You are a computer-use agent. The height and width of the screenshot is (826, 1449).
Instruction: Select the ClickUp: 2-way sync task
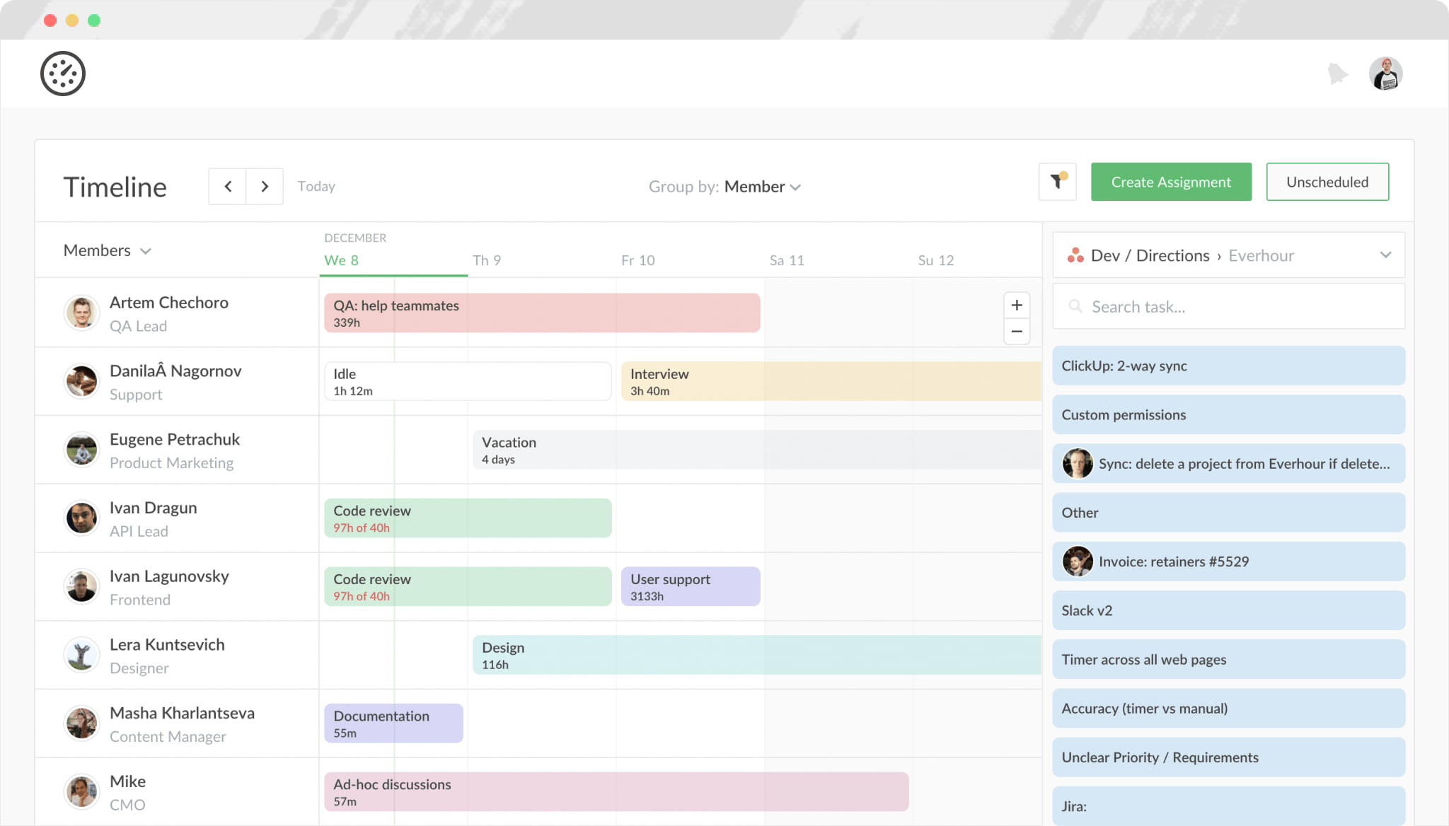point(1228,366)
